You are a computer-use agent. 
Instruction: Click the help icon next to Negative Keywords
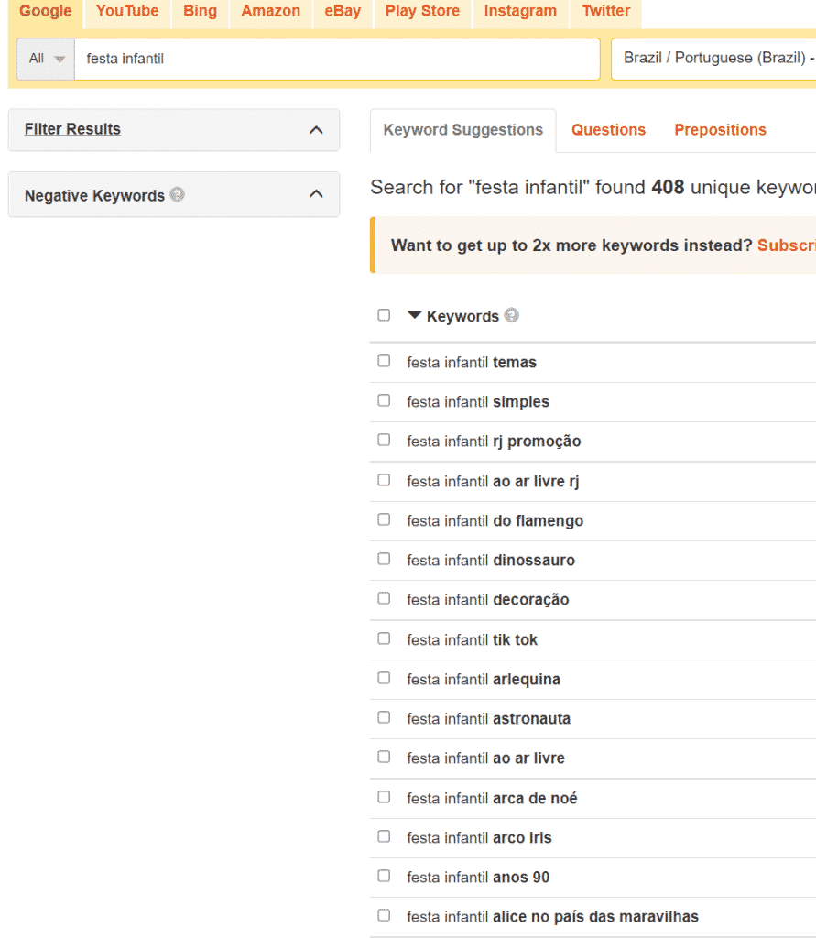coord(178,194)
